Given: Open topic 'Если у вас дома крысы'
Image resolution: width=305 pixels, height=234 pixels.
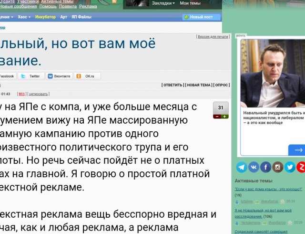Looking at the screenshot, I should pos(268,189).
